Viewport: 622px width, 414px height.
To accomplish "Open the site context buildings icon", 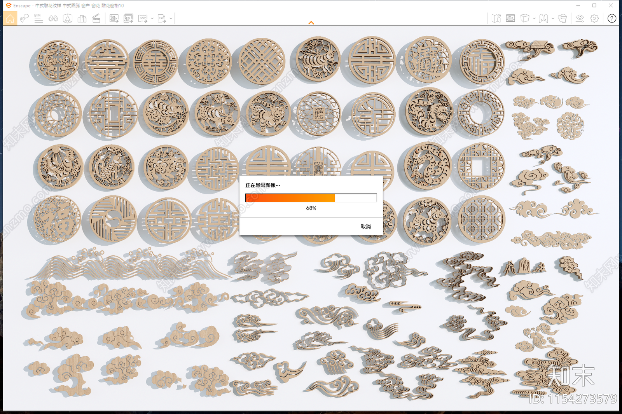I will [82, 18].
